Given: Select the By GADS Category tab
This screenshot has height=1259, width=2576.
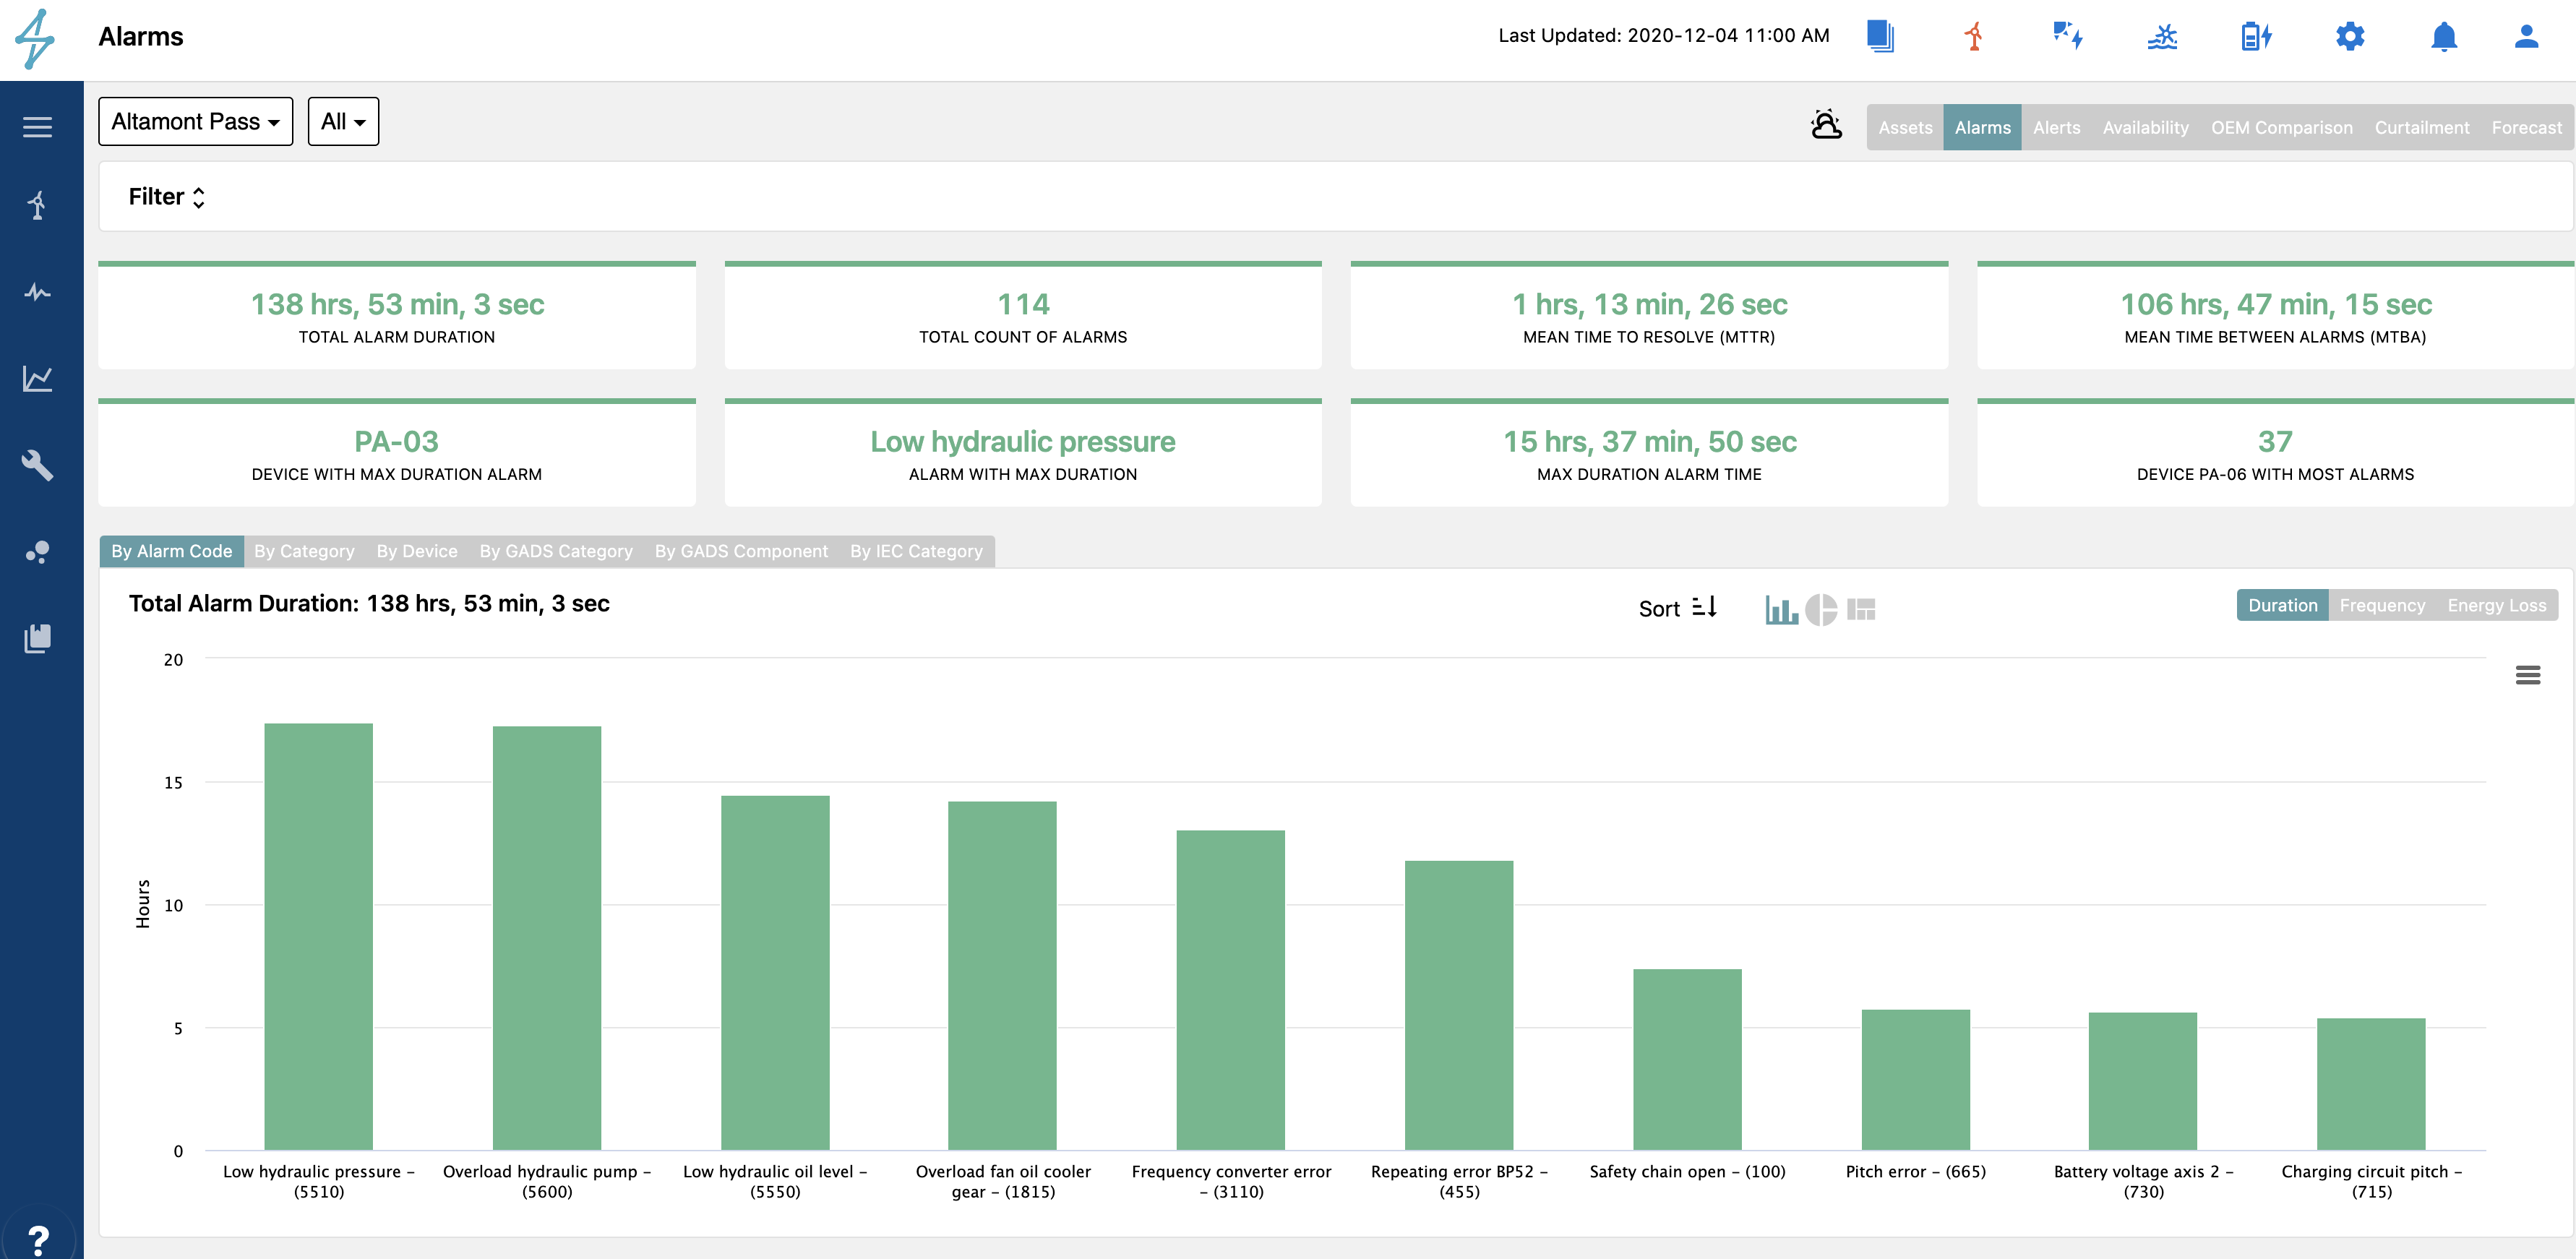Looking at the screenshot, I should [556, 551].
